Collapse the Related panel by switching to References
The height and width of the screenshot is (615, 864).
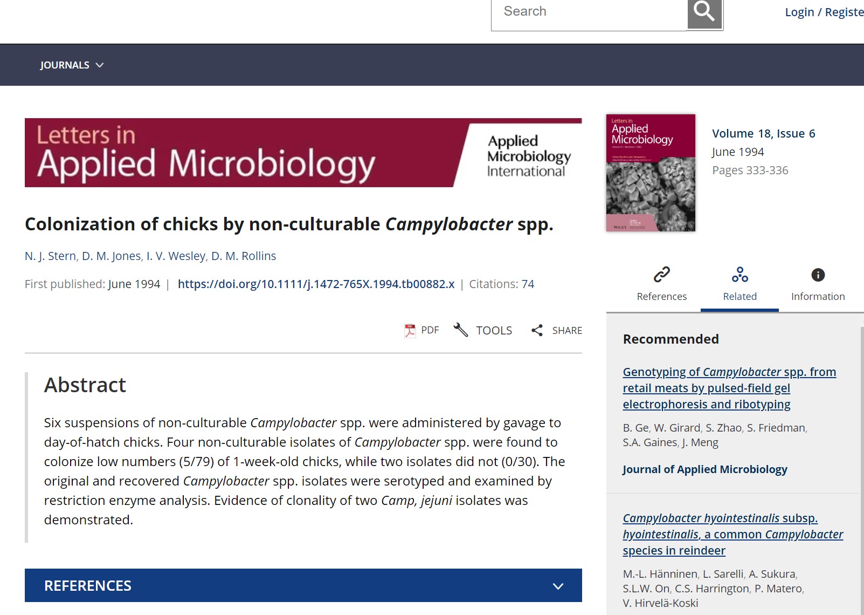point(662,283)
